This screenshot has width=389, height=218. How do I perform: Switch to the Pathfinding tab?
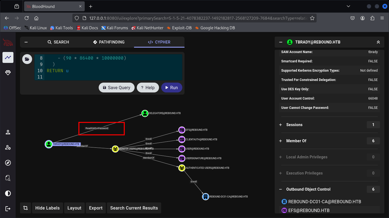[x=109, y=42]
